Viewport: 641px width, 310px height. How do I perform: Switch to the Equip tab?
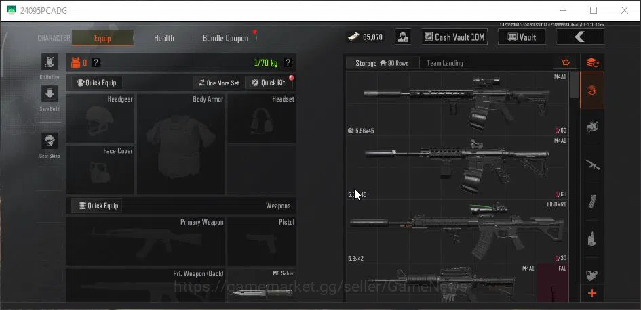102,38
